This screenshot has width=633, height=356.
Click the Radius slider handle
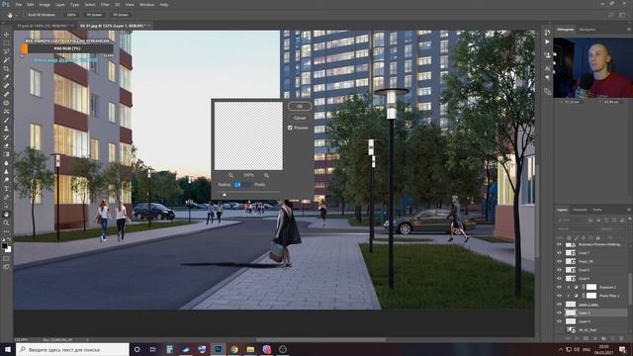pyautogui.click(x=225, y=195)
